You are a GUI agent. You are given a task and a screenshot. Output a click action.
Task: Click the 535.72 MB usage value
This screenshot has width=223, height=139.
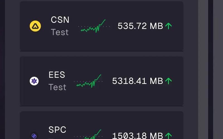click(140, 26)
